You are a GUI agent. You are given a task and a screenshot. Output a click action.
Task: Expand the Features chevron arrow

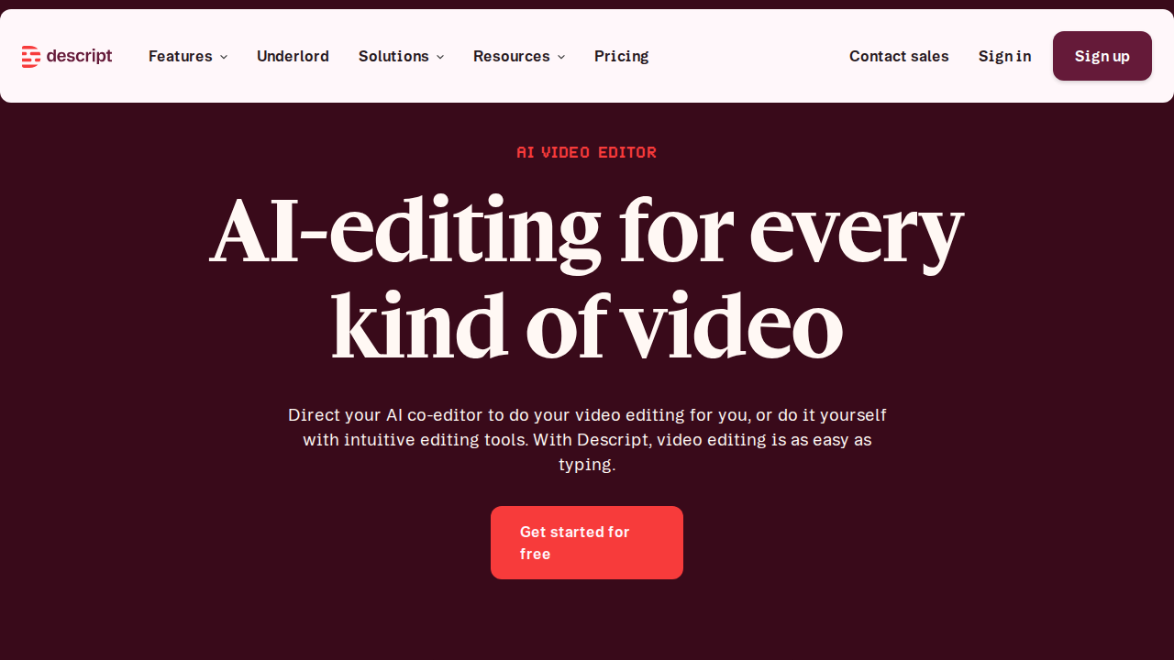coord(223,57)
